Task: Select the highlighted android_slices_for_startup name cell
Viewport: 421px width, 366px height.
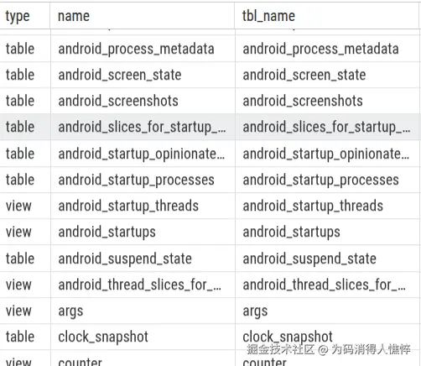Action: pyautogui.click(x=142, y=127)
